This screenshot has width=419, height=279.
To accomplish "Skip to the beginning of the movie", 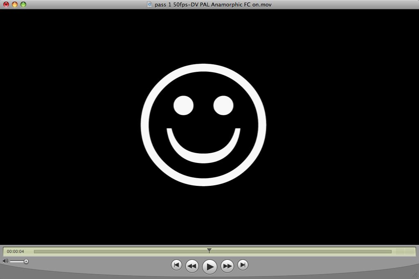I will pos(176,265).
